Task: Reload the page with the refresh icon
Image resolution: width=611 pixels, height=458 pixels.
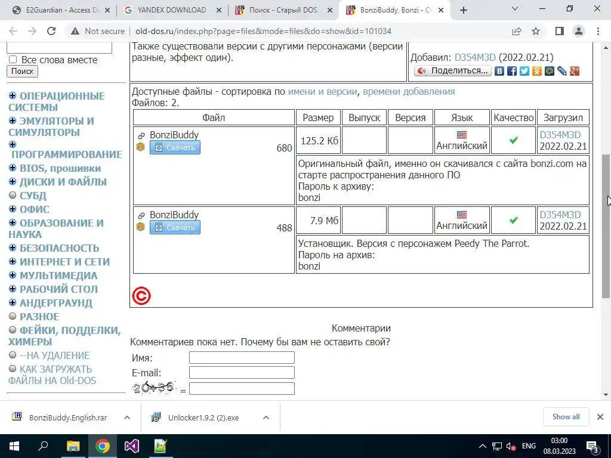Action: pos(51,31)
